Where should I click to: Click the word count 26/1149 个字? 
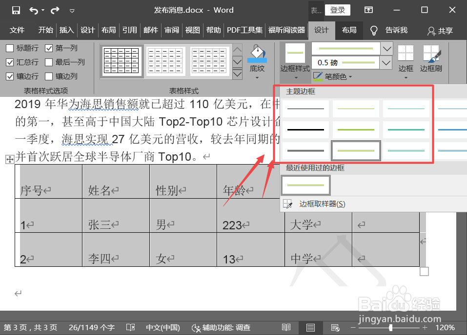92,328
